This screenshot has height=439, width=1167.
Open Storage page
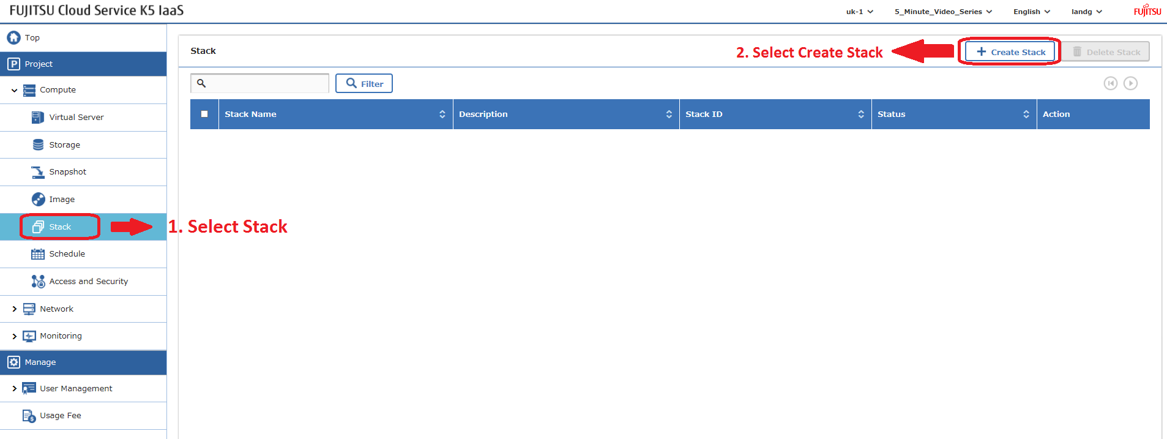(x=83, y=144)
